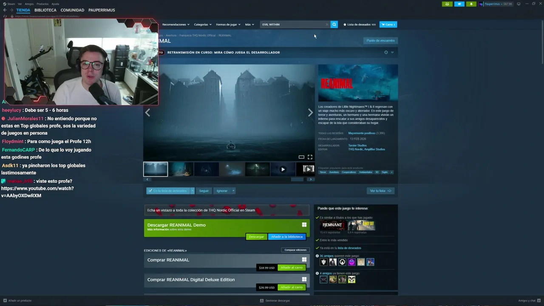Select the third dark screenshot thumbnail
This screenshot has width=544, height=306.
[x=207, y=169]
